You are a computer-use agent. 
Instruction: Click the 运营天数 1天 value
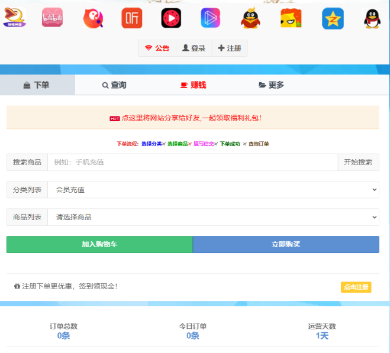[x=322, y=336]
